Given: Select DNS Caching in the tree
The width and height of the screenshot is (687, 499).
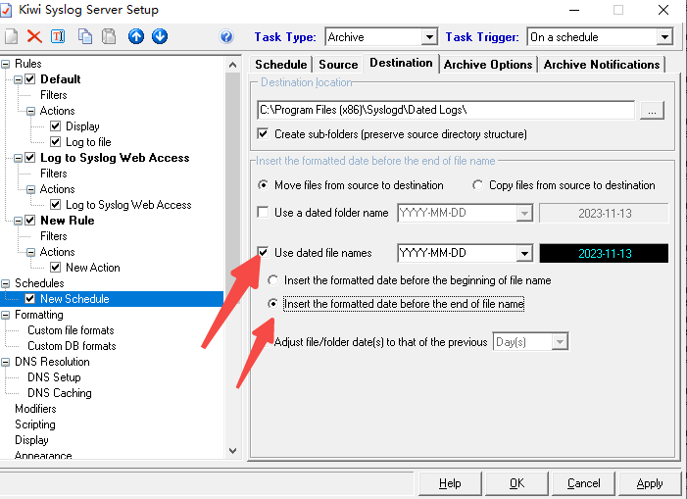Looking at the screenshot, I should click(x=60, y=393).
